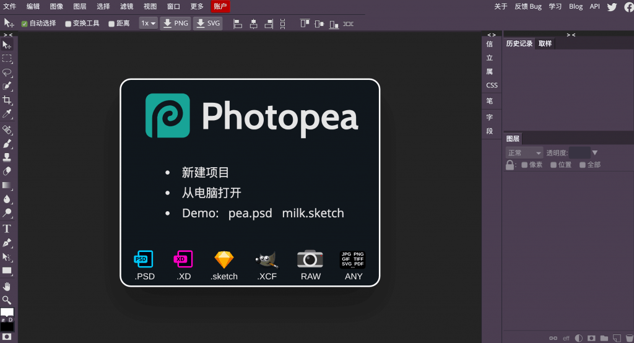The image size is (634, 343).
Task: Open the pea.psd demo
Action: (250, 213)
